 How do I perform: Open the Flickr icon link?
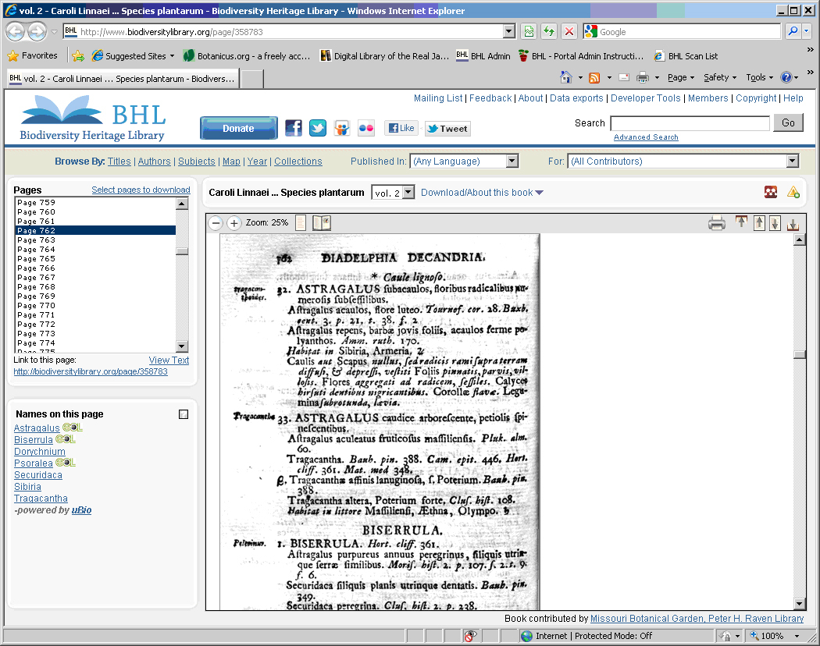pos(365,129)
